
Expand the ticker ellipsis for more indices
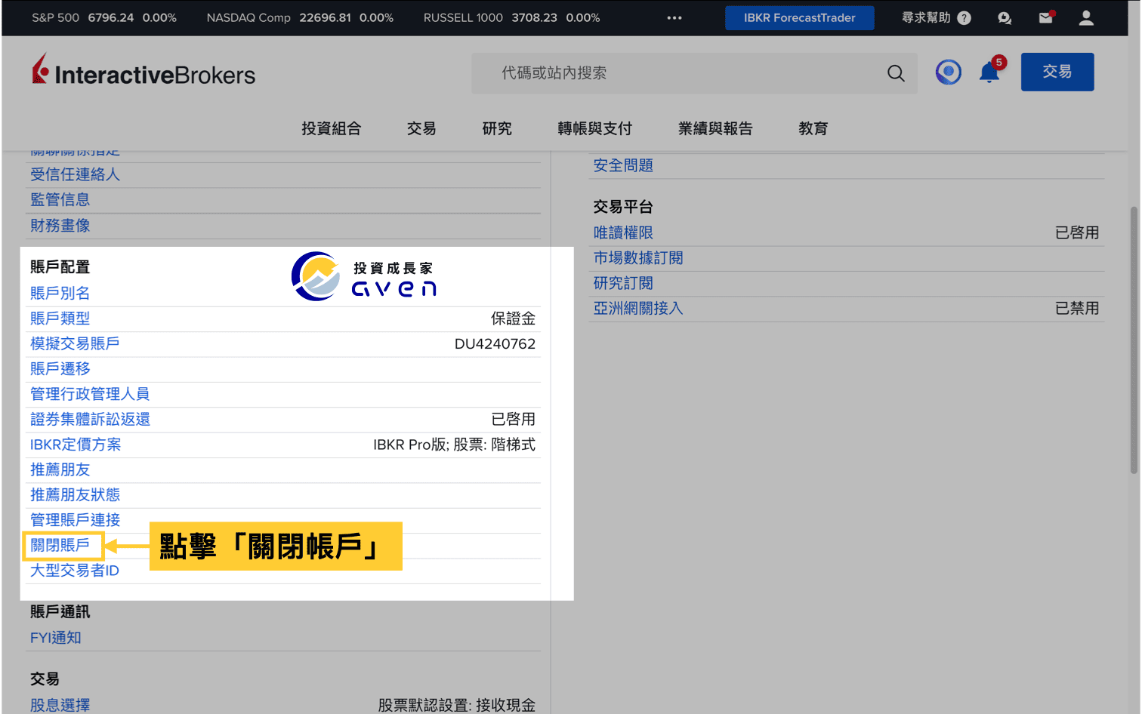click(x=674, y=17)
